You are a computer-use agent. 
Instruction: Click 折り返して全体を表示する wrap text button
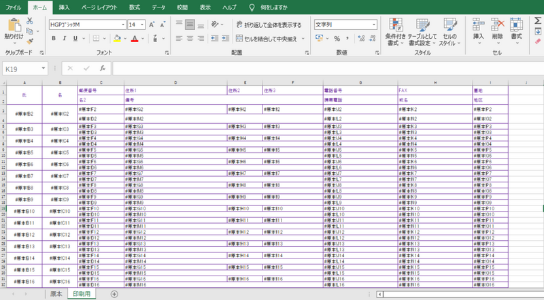point(269,24)
